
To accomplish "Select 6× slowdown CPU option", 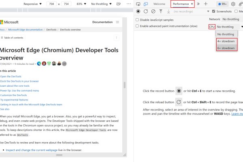I will 226,48.
